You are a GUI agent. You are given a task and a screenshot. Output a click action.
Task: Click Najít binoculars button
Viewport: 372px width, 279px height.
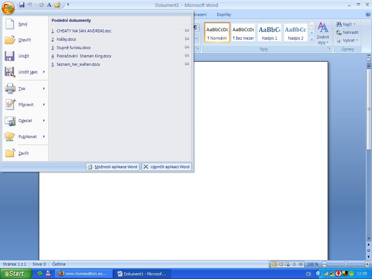click(x=344, y=24)
